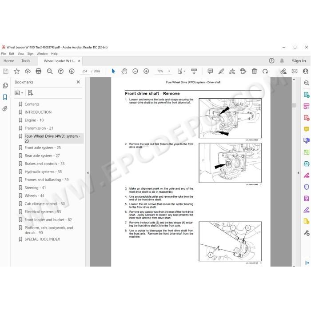Select the highlighter pen tool
311x311 pixels.
click(x=221, y=71)
